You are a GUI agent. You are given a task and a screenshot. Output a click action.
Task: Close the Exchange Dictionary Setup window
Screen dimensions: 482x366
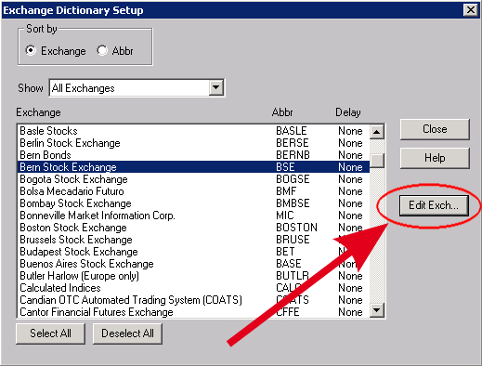click(471, 10)
